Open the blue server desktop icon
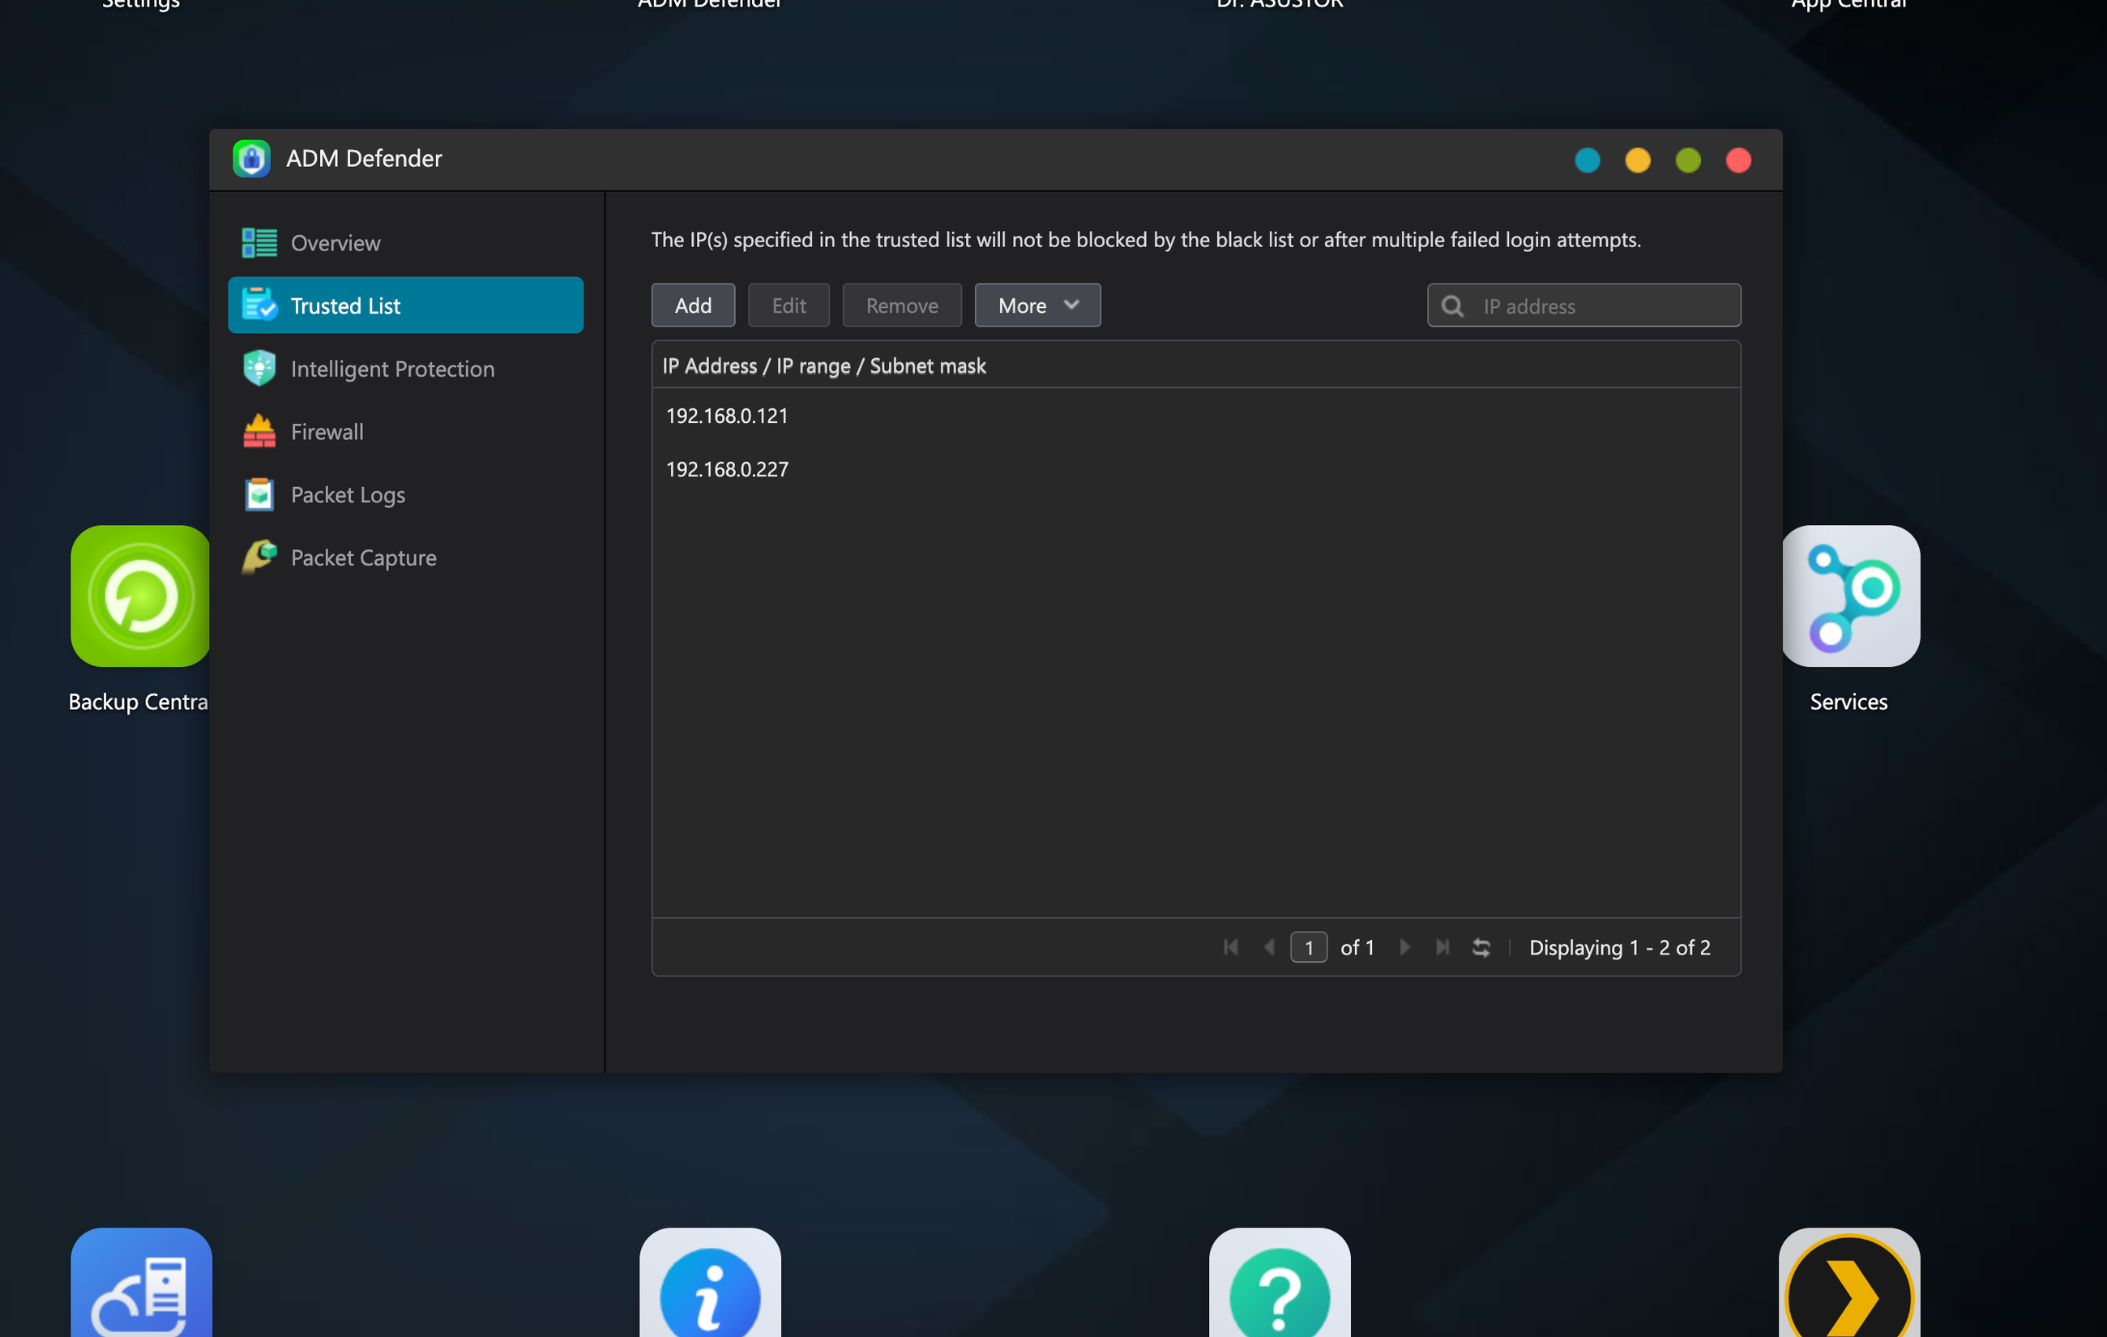Viewport: 2107px width, 1337px height. (x=142, y=1283)
